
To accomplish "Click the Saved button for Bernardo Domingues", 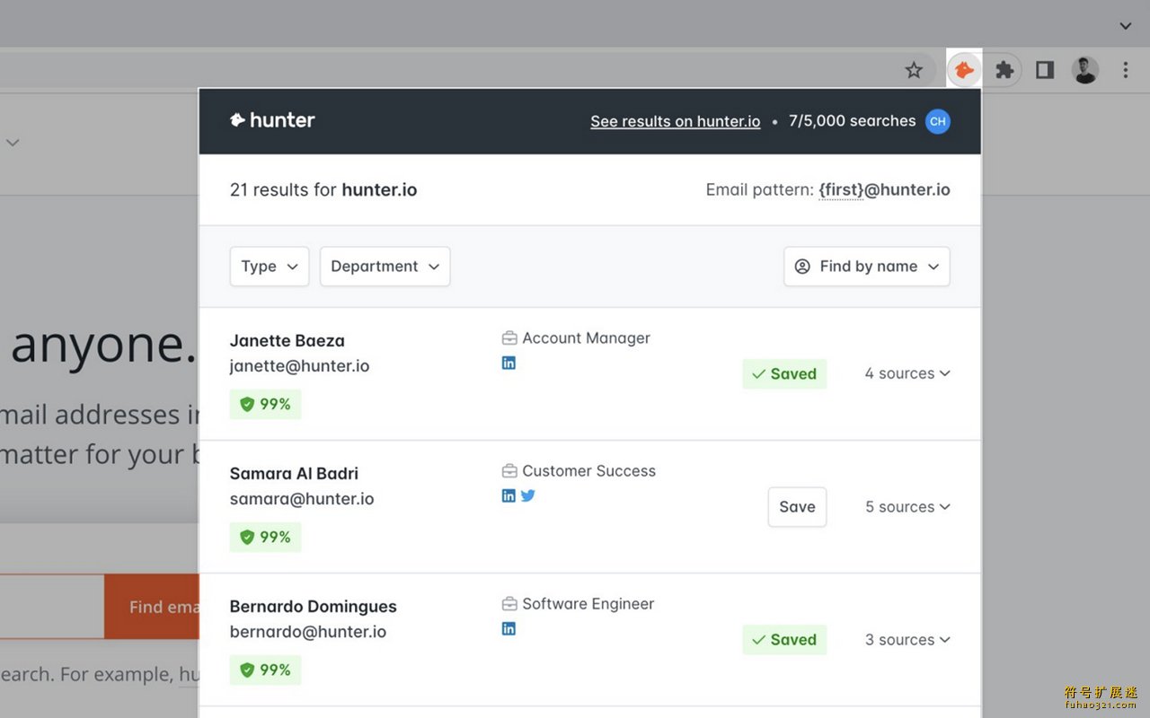I will pyautogui.click(x=784, y=640).
